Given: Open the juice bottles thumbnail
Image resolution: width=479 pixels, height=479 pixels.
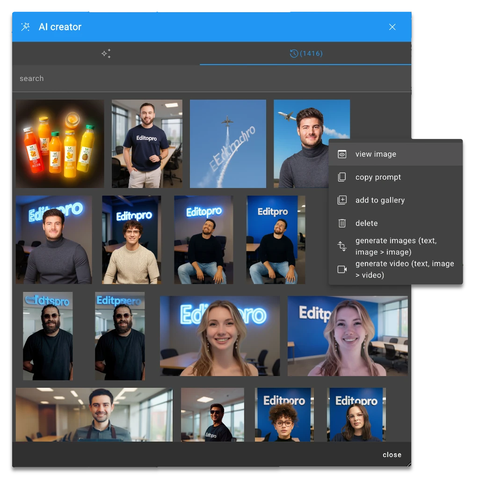Looking at the screenshot, I should pos(59,144).
